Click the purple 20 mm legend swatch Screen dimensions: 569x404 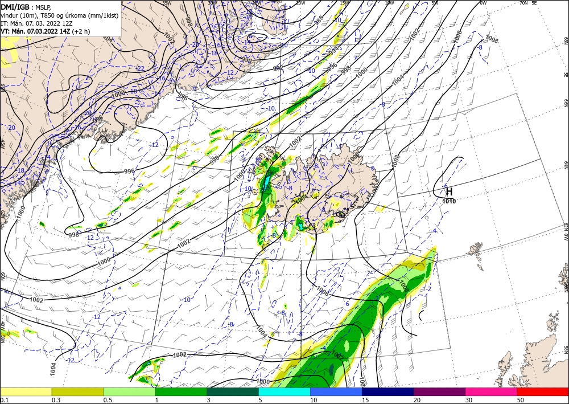[x=439, y=391]
